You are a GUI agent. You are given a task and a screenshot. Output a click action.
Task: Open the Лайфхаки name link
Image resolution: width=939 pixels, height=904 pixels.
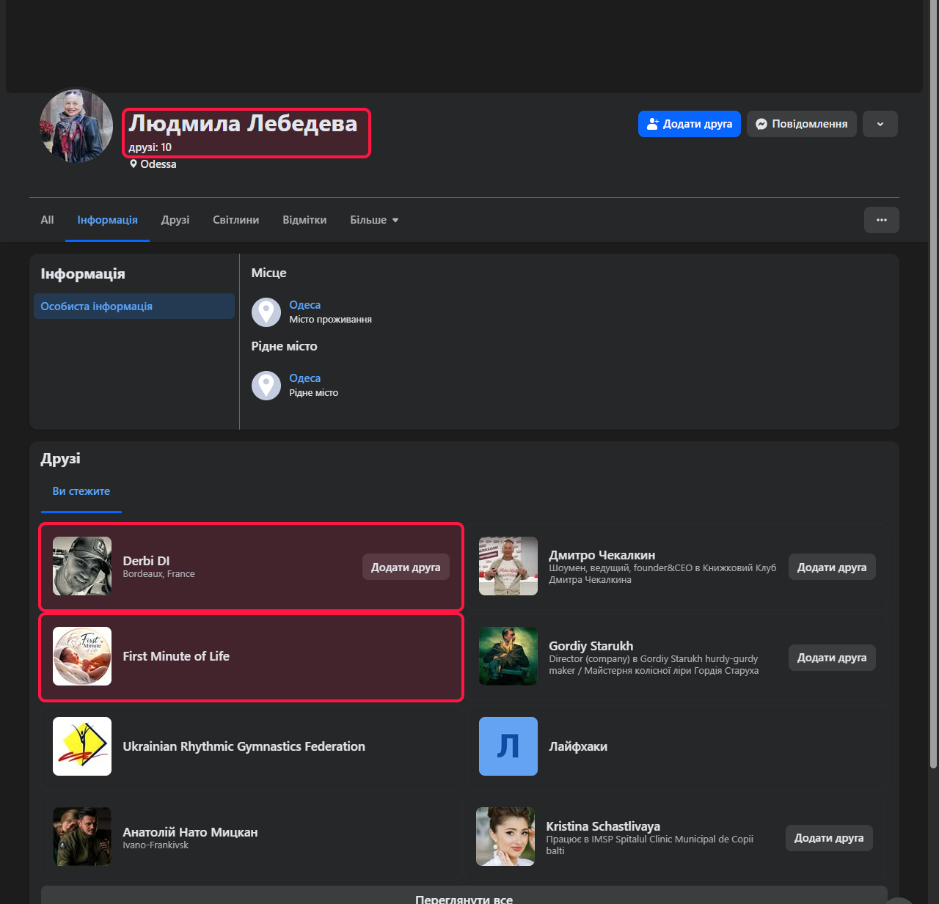point(578,746)
